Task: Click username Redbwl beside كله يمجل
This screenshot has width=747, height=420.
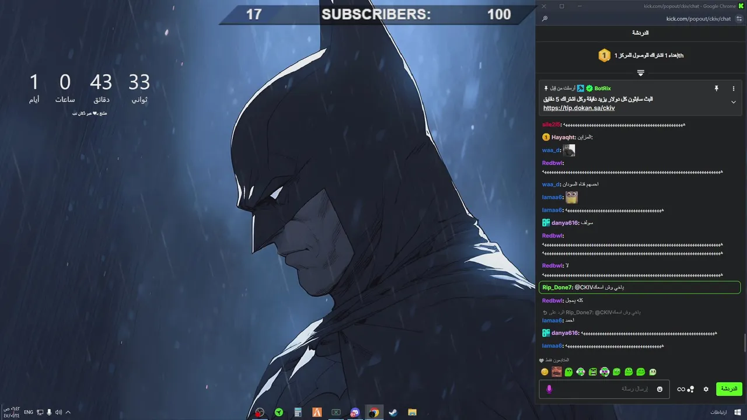Action: click(x=552, y=300)
